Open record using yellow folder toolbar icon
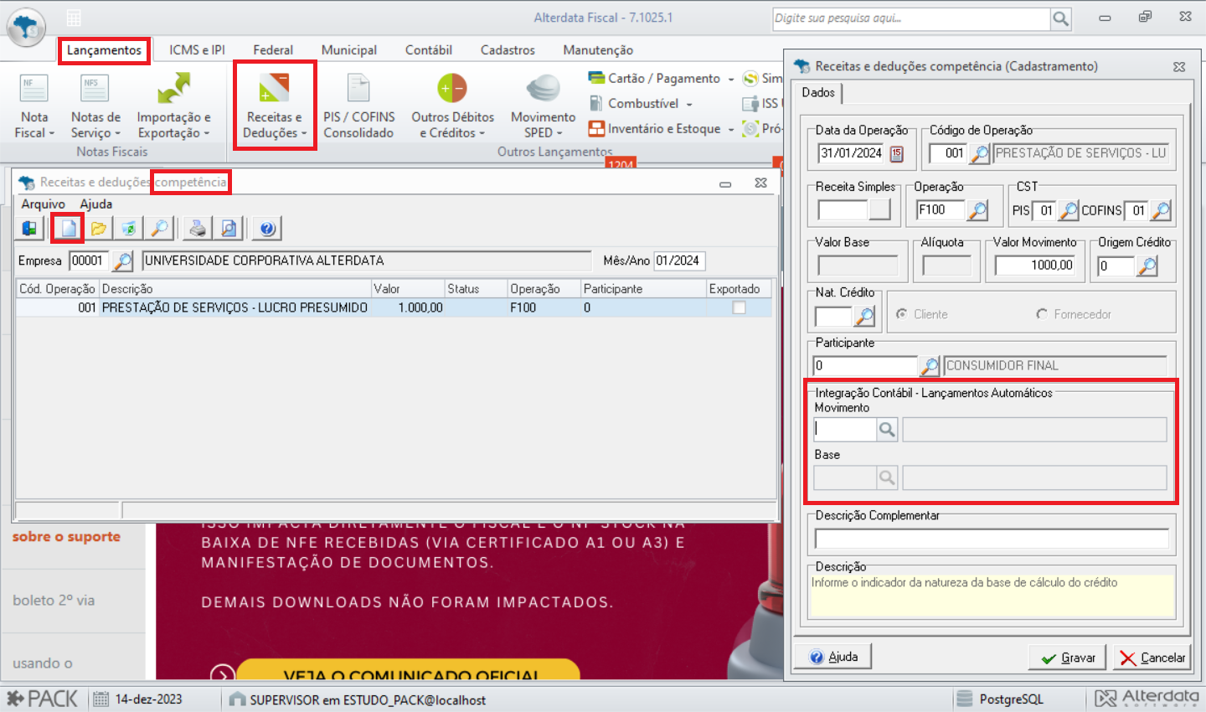The height and width of the screenshot is (712, 1206). pyautogui.click(x=99, y=228)
